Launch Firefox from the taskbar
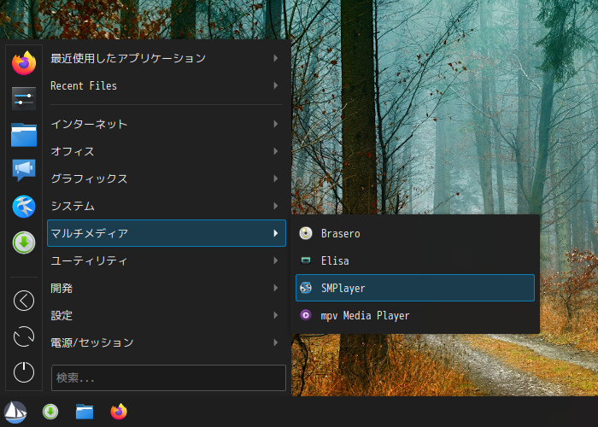598x427 pixels. pyautogui.click(x=119, y=412)
